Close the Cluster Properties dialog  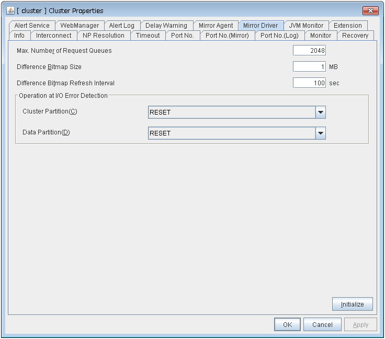point(370,10)
